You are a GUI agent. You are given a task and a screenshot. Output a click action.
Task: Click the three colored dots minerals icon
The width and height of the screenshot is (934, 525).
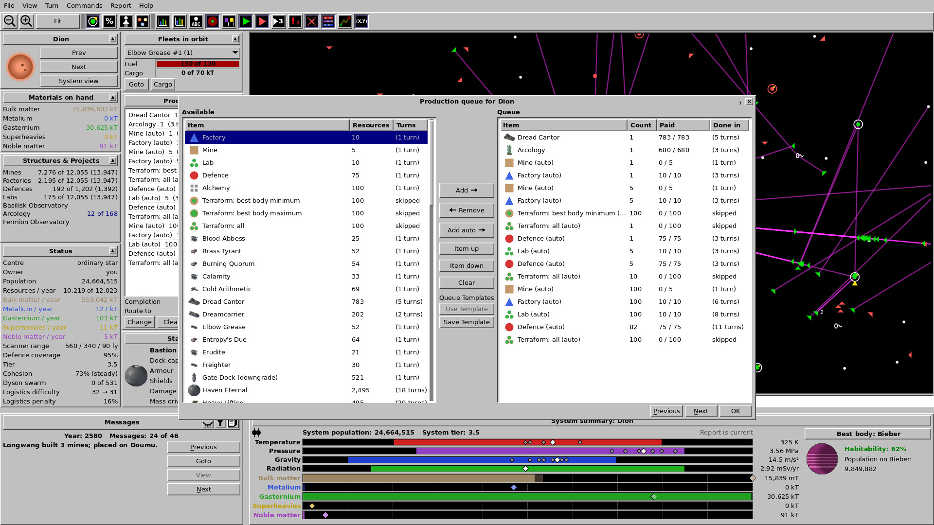pos(143,21)
